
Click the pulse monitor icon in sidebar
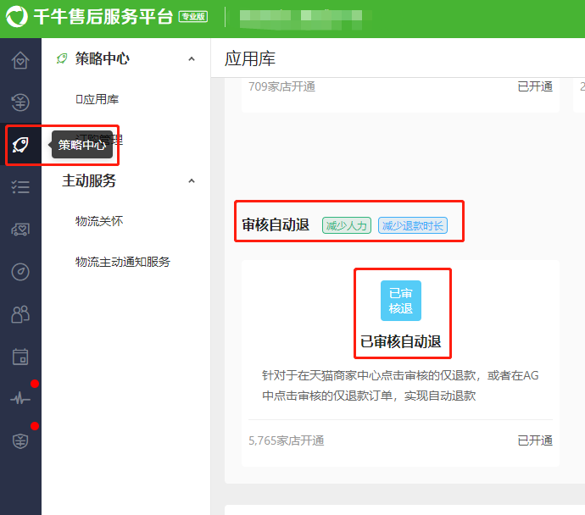click(x=20, y=398)
